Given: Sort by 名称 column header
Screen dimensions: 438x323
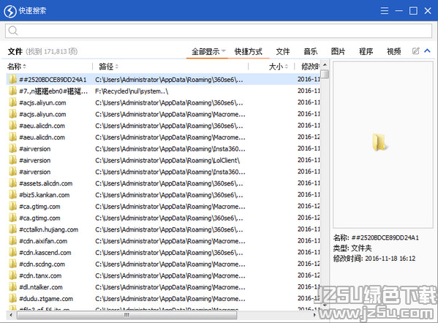Looking at the screenshot, I should click(17, 66).
